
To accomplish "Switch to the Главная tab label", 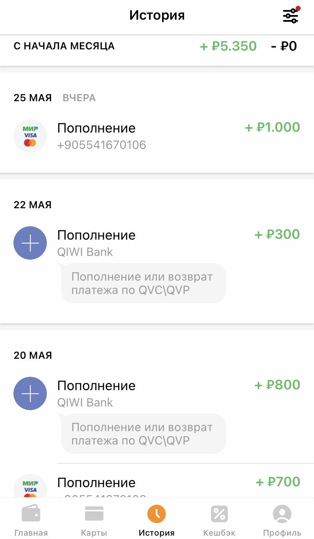I will (x=31, y=533).
